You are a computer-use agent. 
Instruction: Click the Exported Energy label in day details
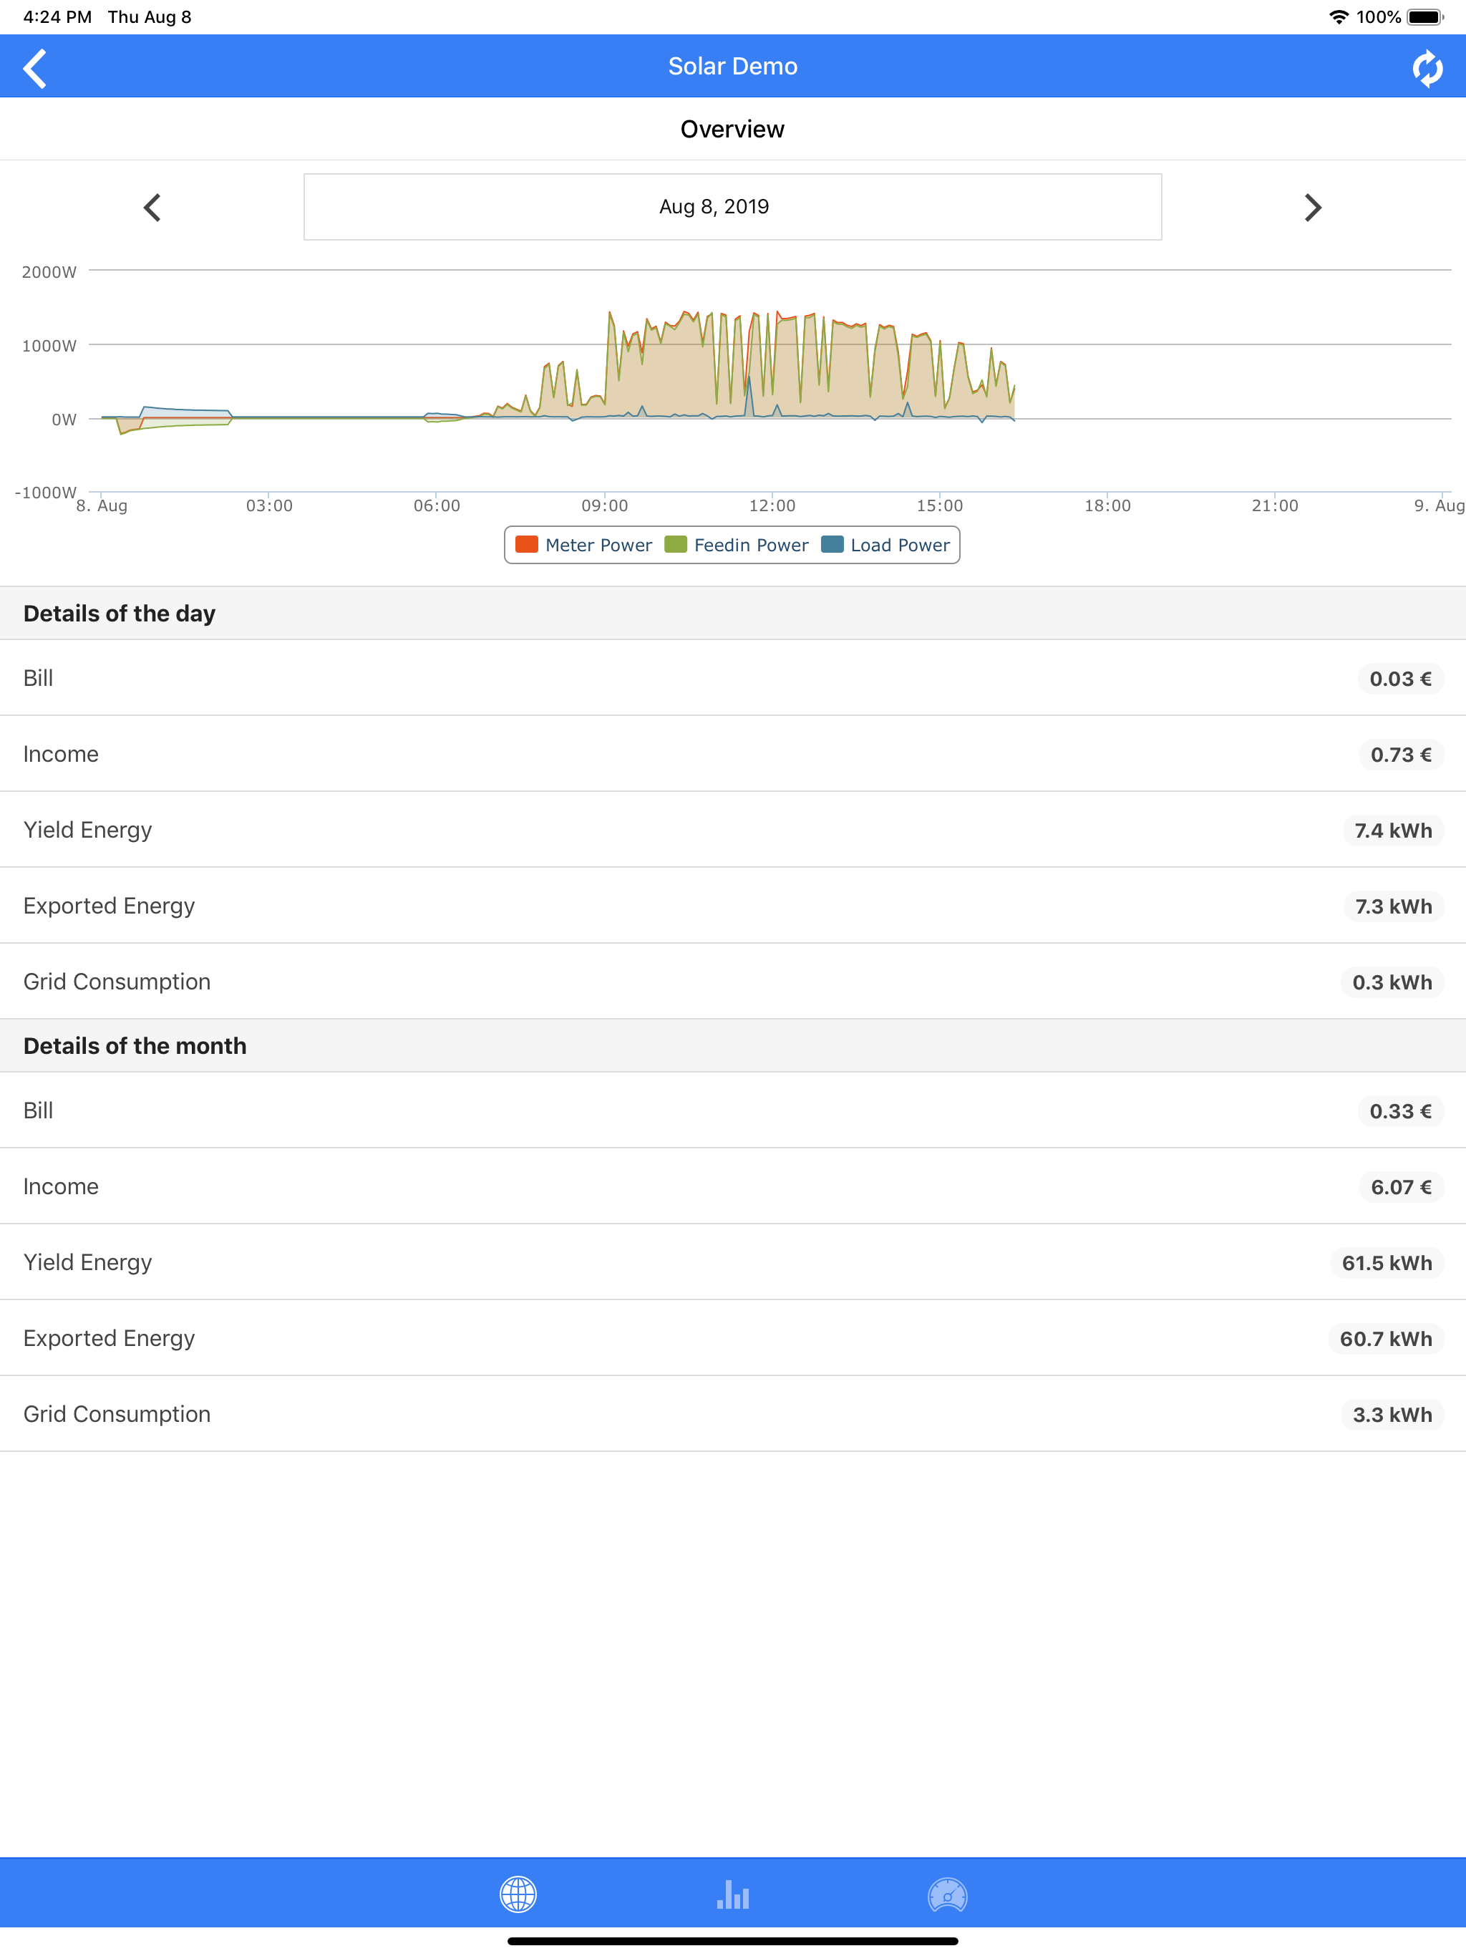pos(109,906)
